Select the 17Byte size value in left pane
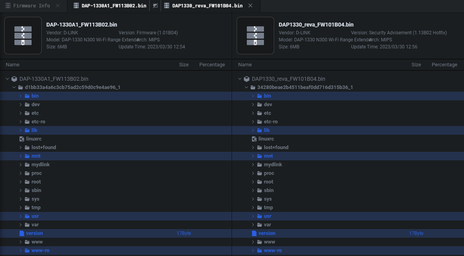This screenshot has height=256, width=464. (184, 233)
